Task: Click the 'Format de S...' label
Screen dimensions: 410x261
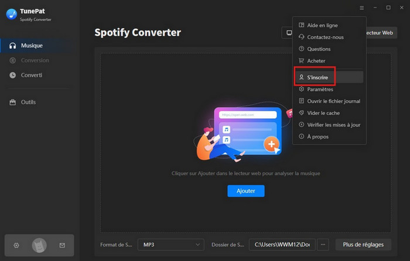Action: [116, 245]
